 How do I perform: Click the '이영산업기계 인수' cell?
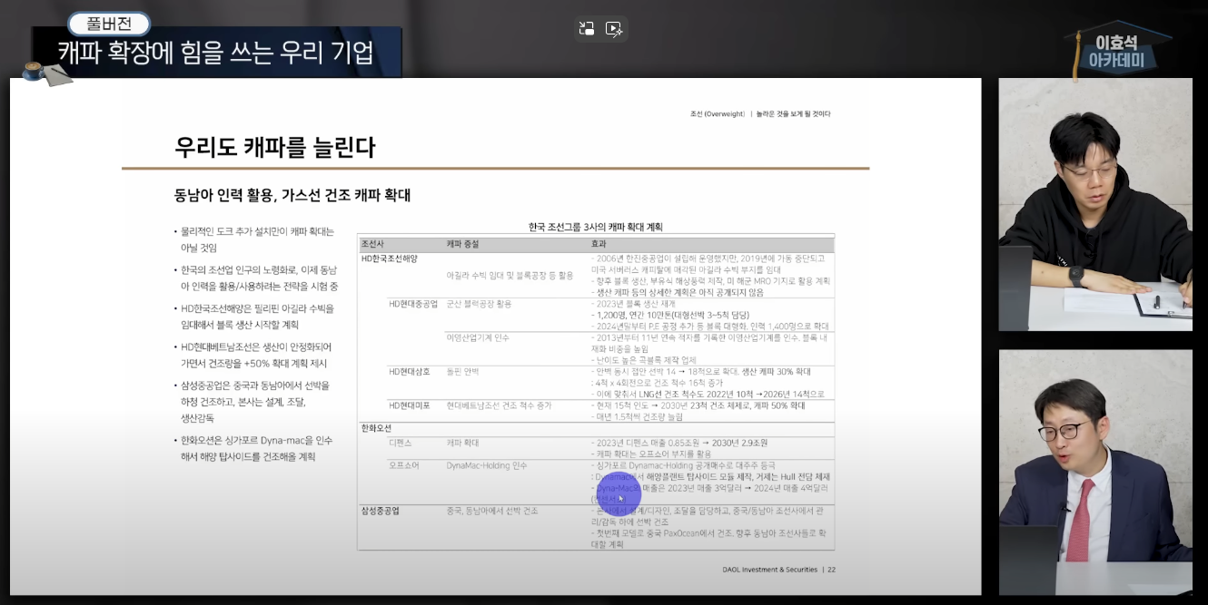click(x=478, y=337)
